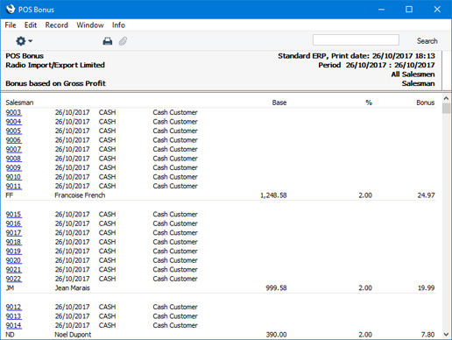The width and height of the screenshot is (452, 340).
Task: Click the 'All Salesmen' header text
Action: (x=413, y=74)
